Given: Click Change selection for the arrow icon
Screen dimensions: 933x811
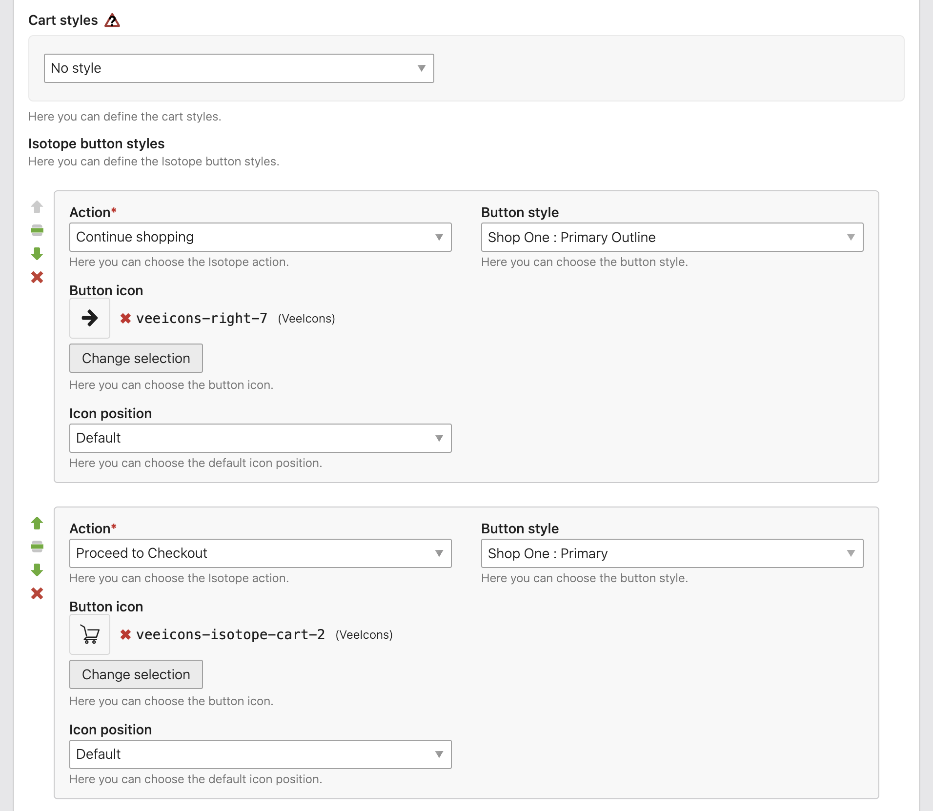Looking at the screenshot, I should click(136, 358).
